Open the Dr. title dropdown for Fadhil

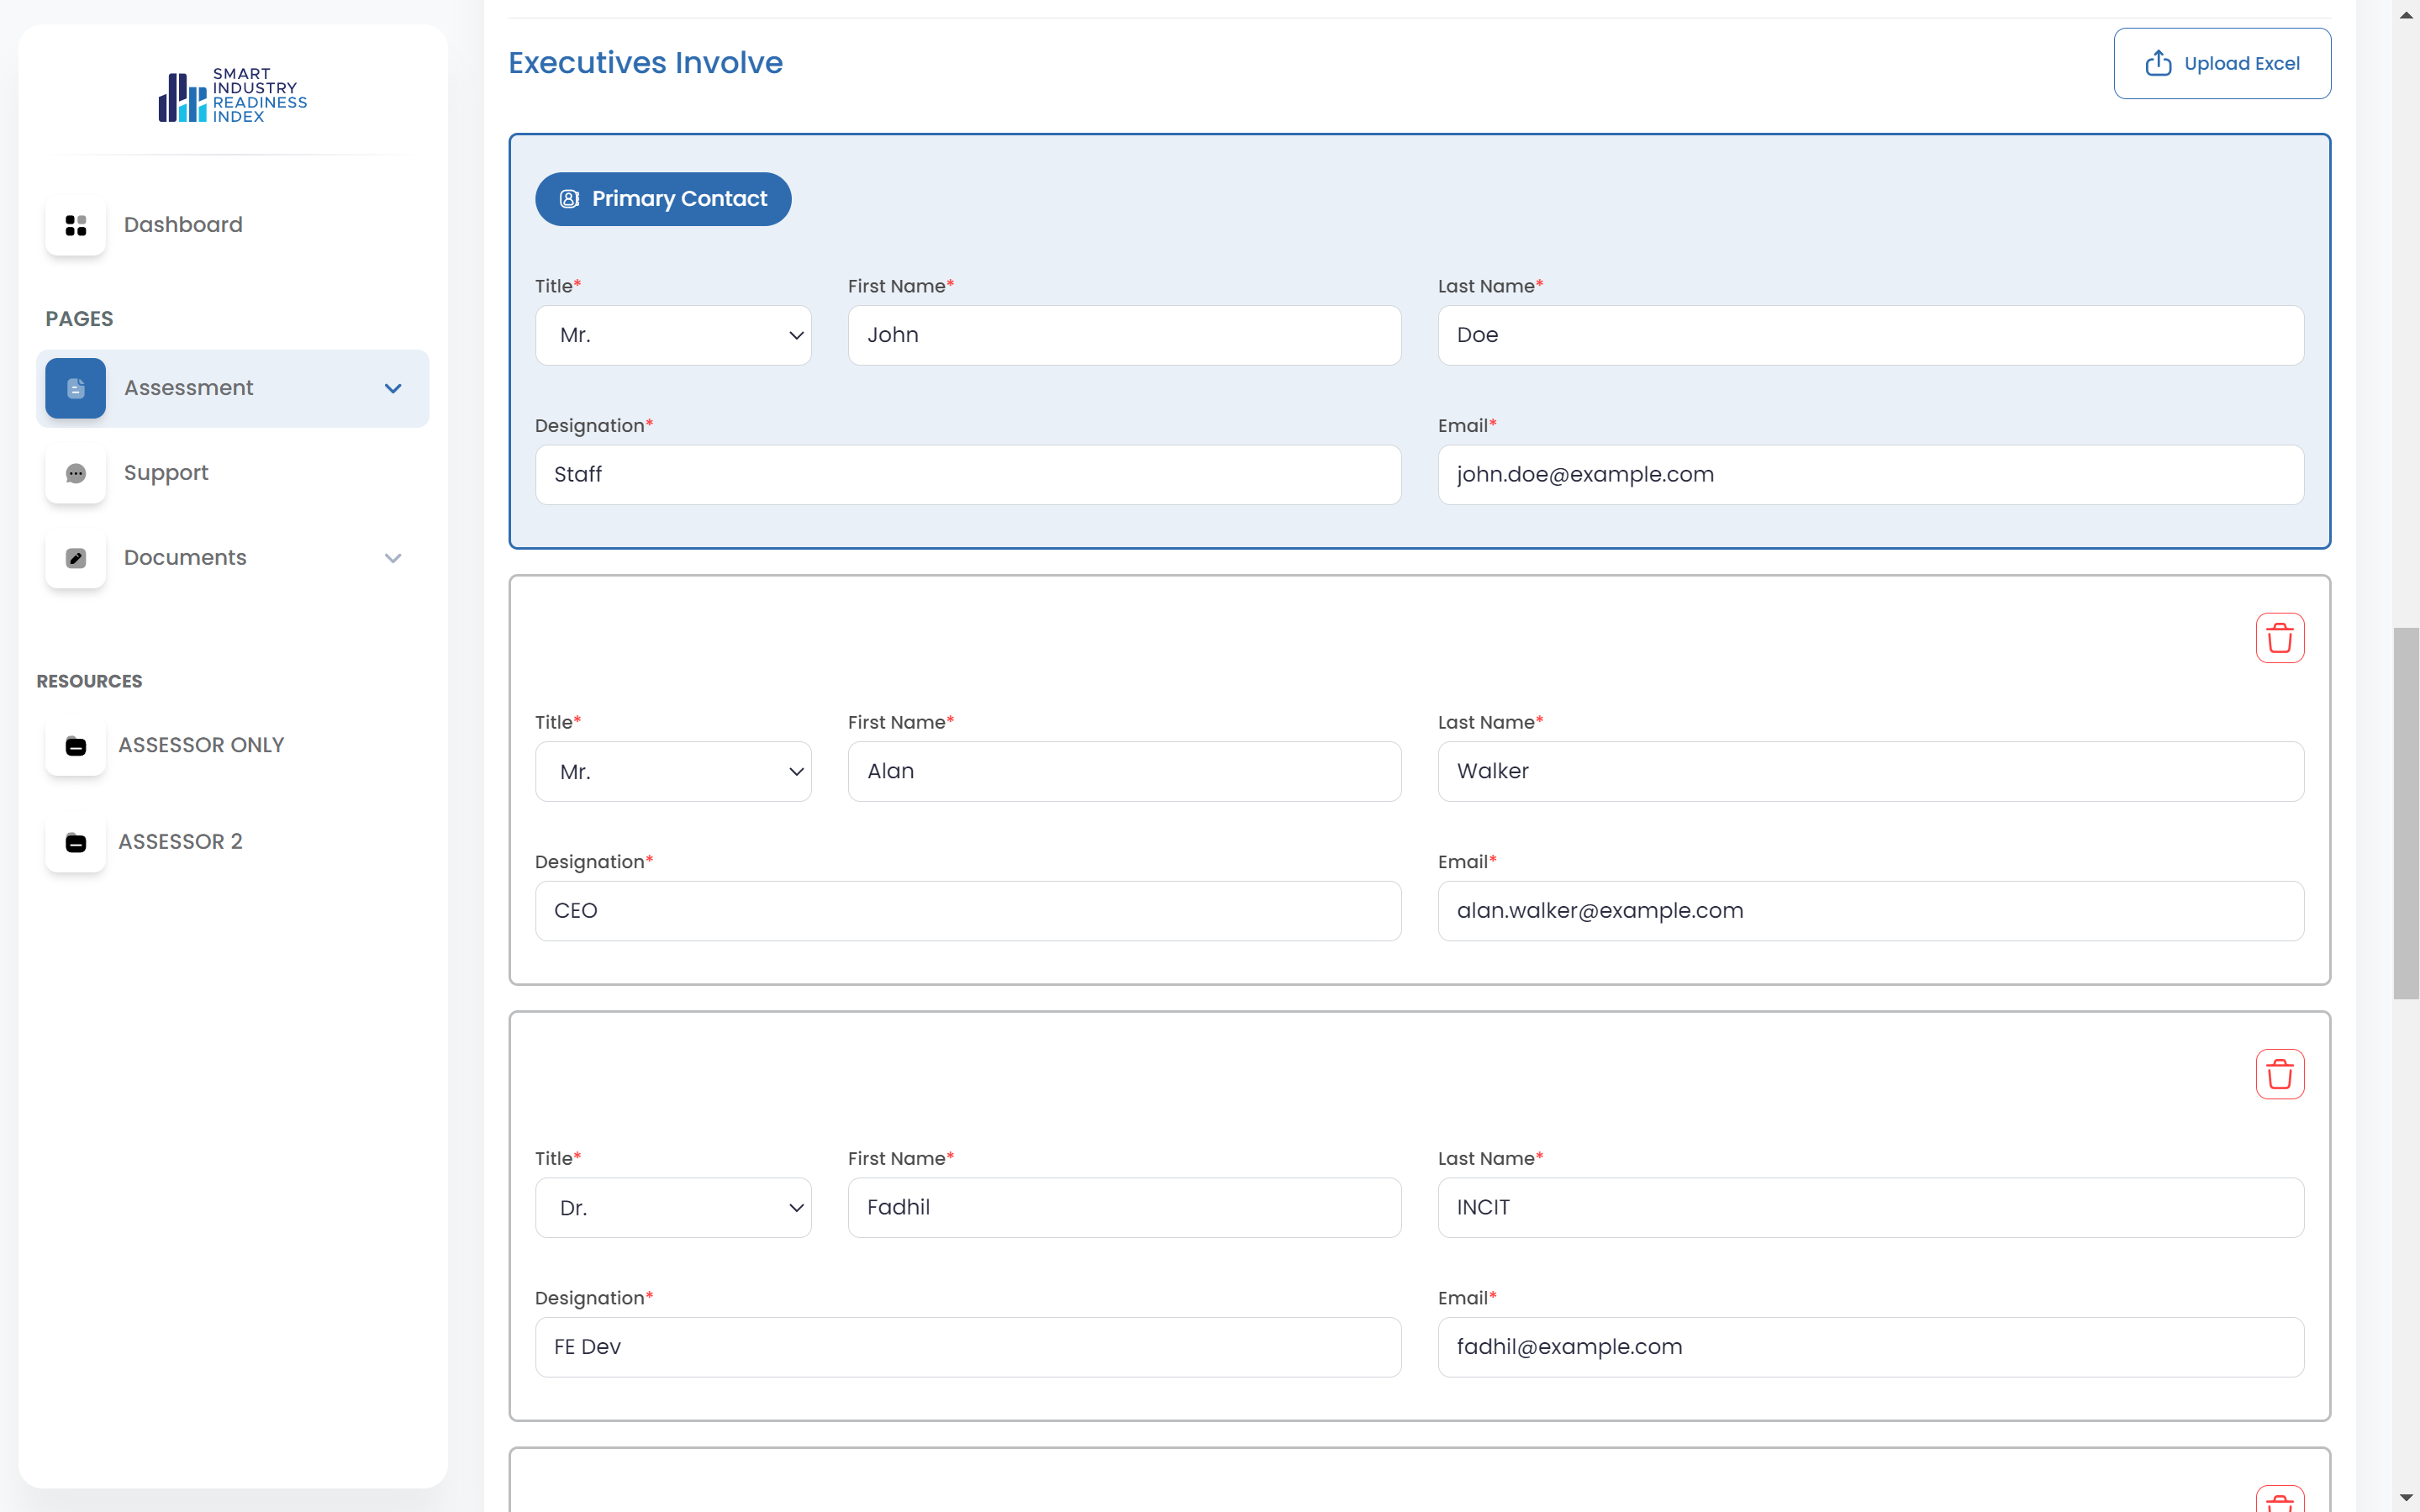pos(673,1207)
